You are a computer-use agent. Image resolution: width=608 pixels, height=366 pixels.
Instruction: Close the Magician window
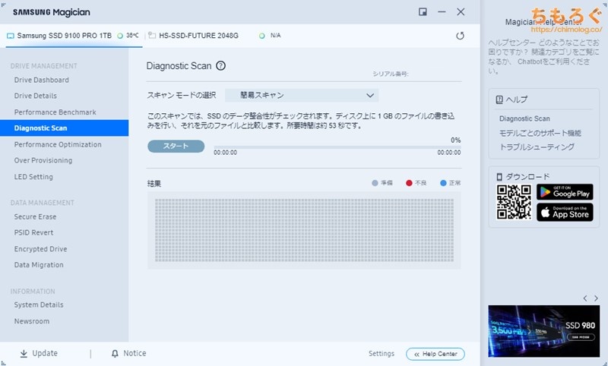[461, 12]
